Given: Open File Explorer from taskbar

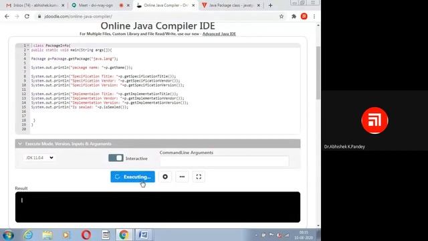Looking at the screenshot, I should point(47,235).
